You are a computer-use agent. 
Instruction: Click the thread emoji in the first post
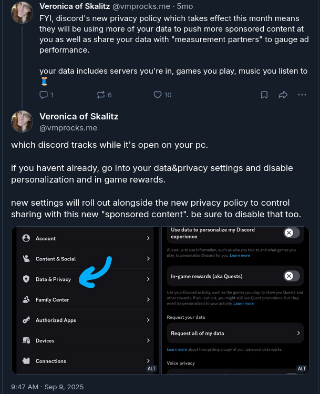[x=44, y=82]
